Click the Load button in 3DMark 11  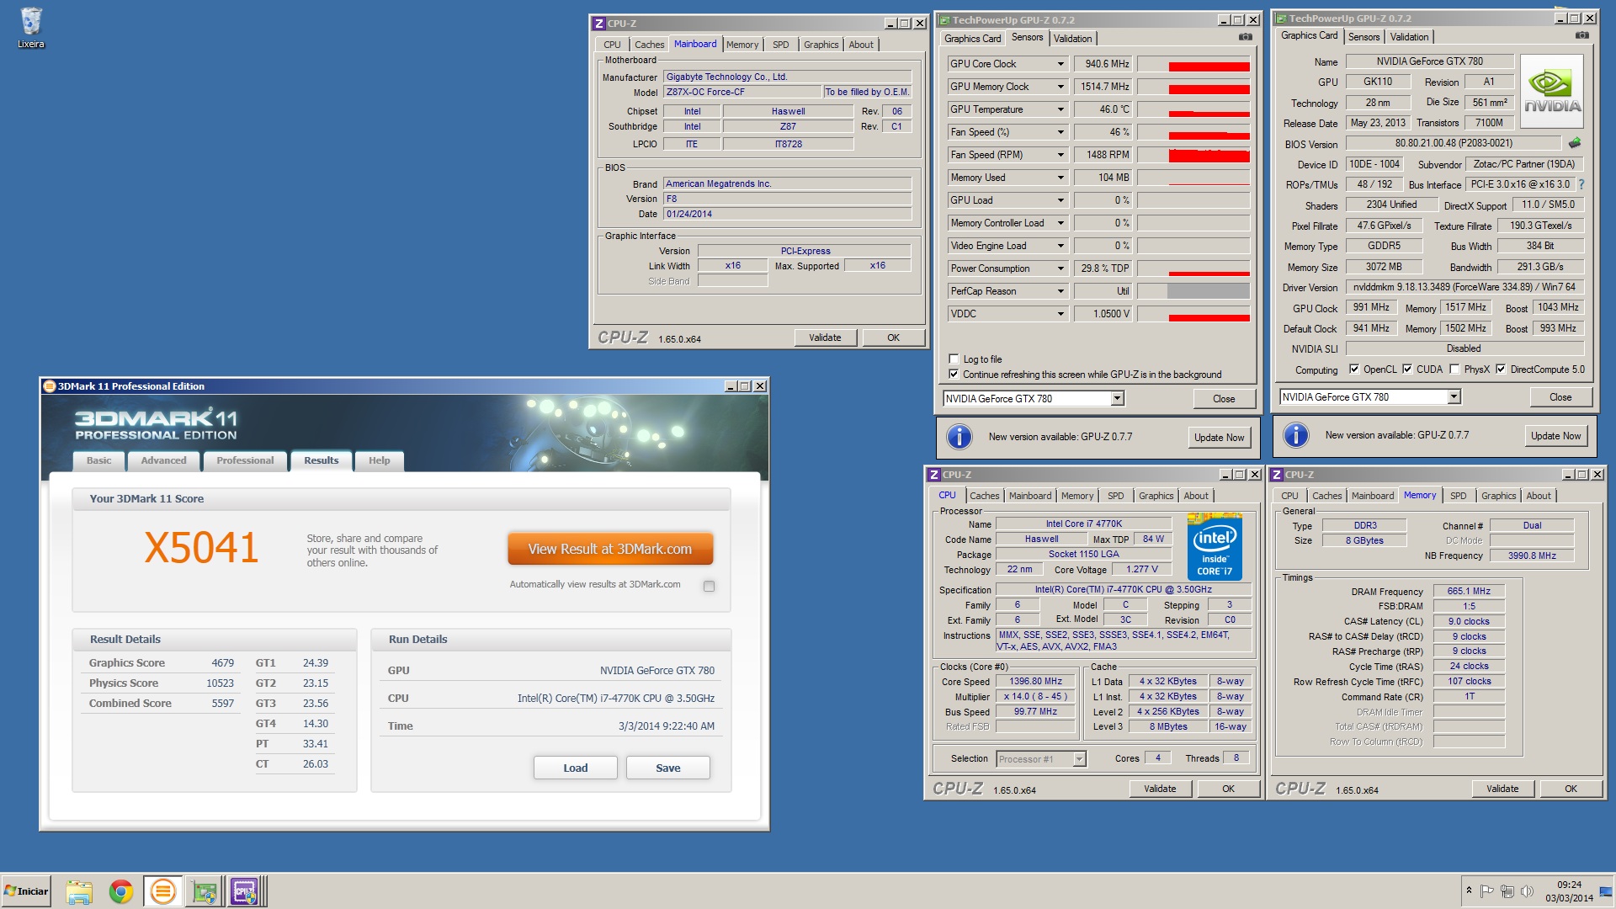click(x=576, y=768)
